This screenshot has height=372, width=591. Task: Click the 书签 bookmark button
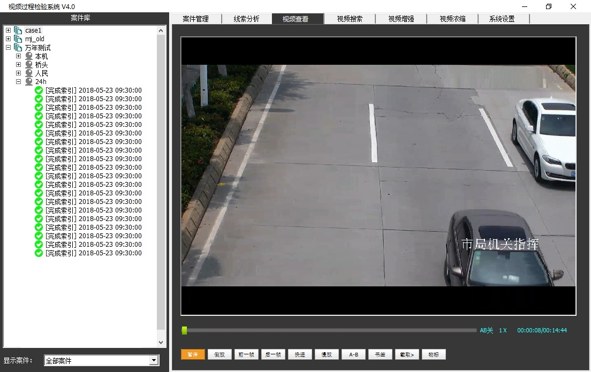[380, 354]
